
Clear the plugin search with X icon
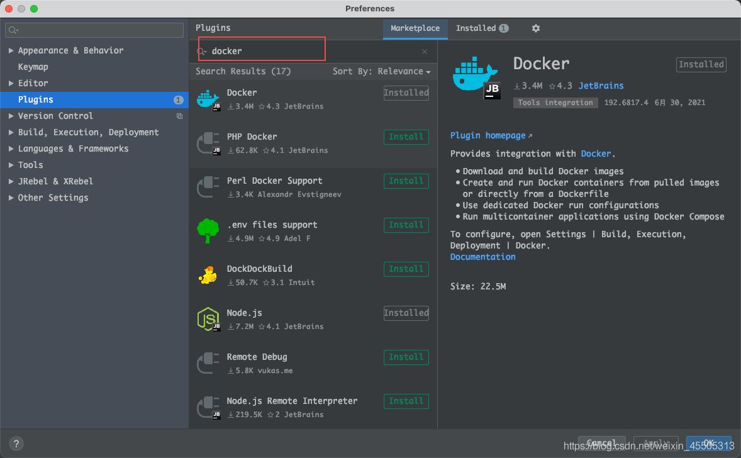point(425,52)
